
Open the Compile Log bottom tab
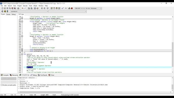point(24,75)
